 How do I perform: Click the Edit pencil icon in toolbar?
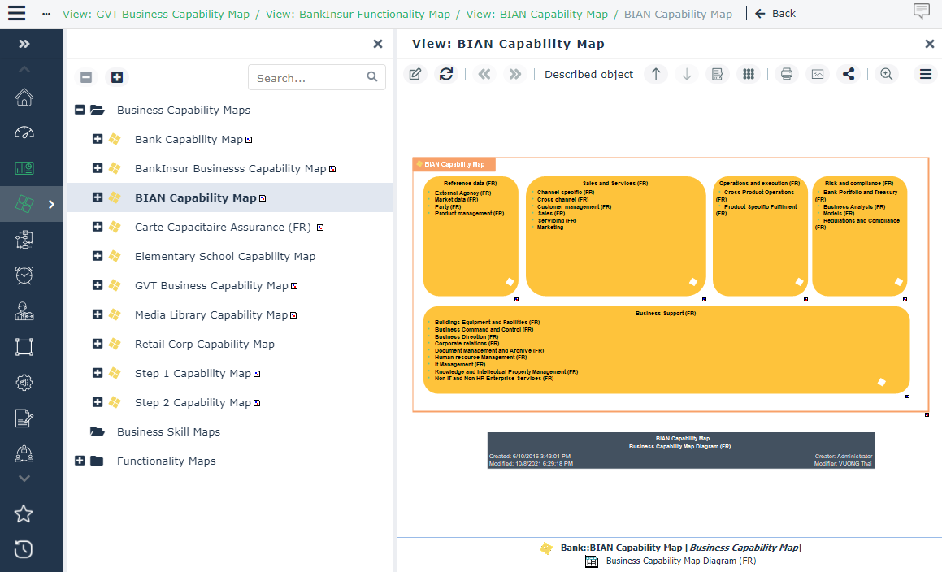point(415,74)
